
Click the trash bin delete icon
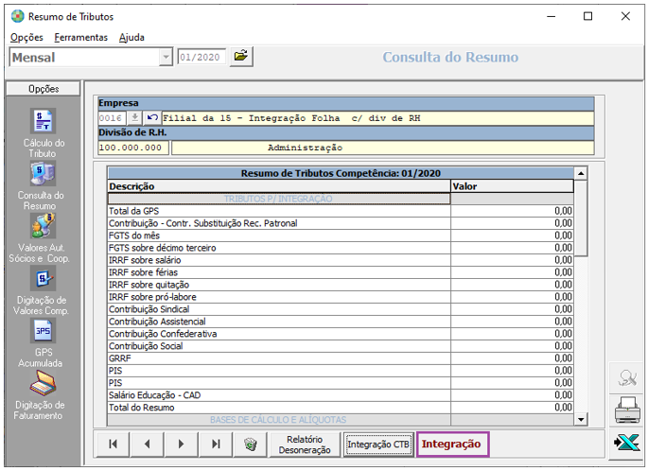(x=250, y=445)
